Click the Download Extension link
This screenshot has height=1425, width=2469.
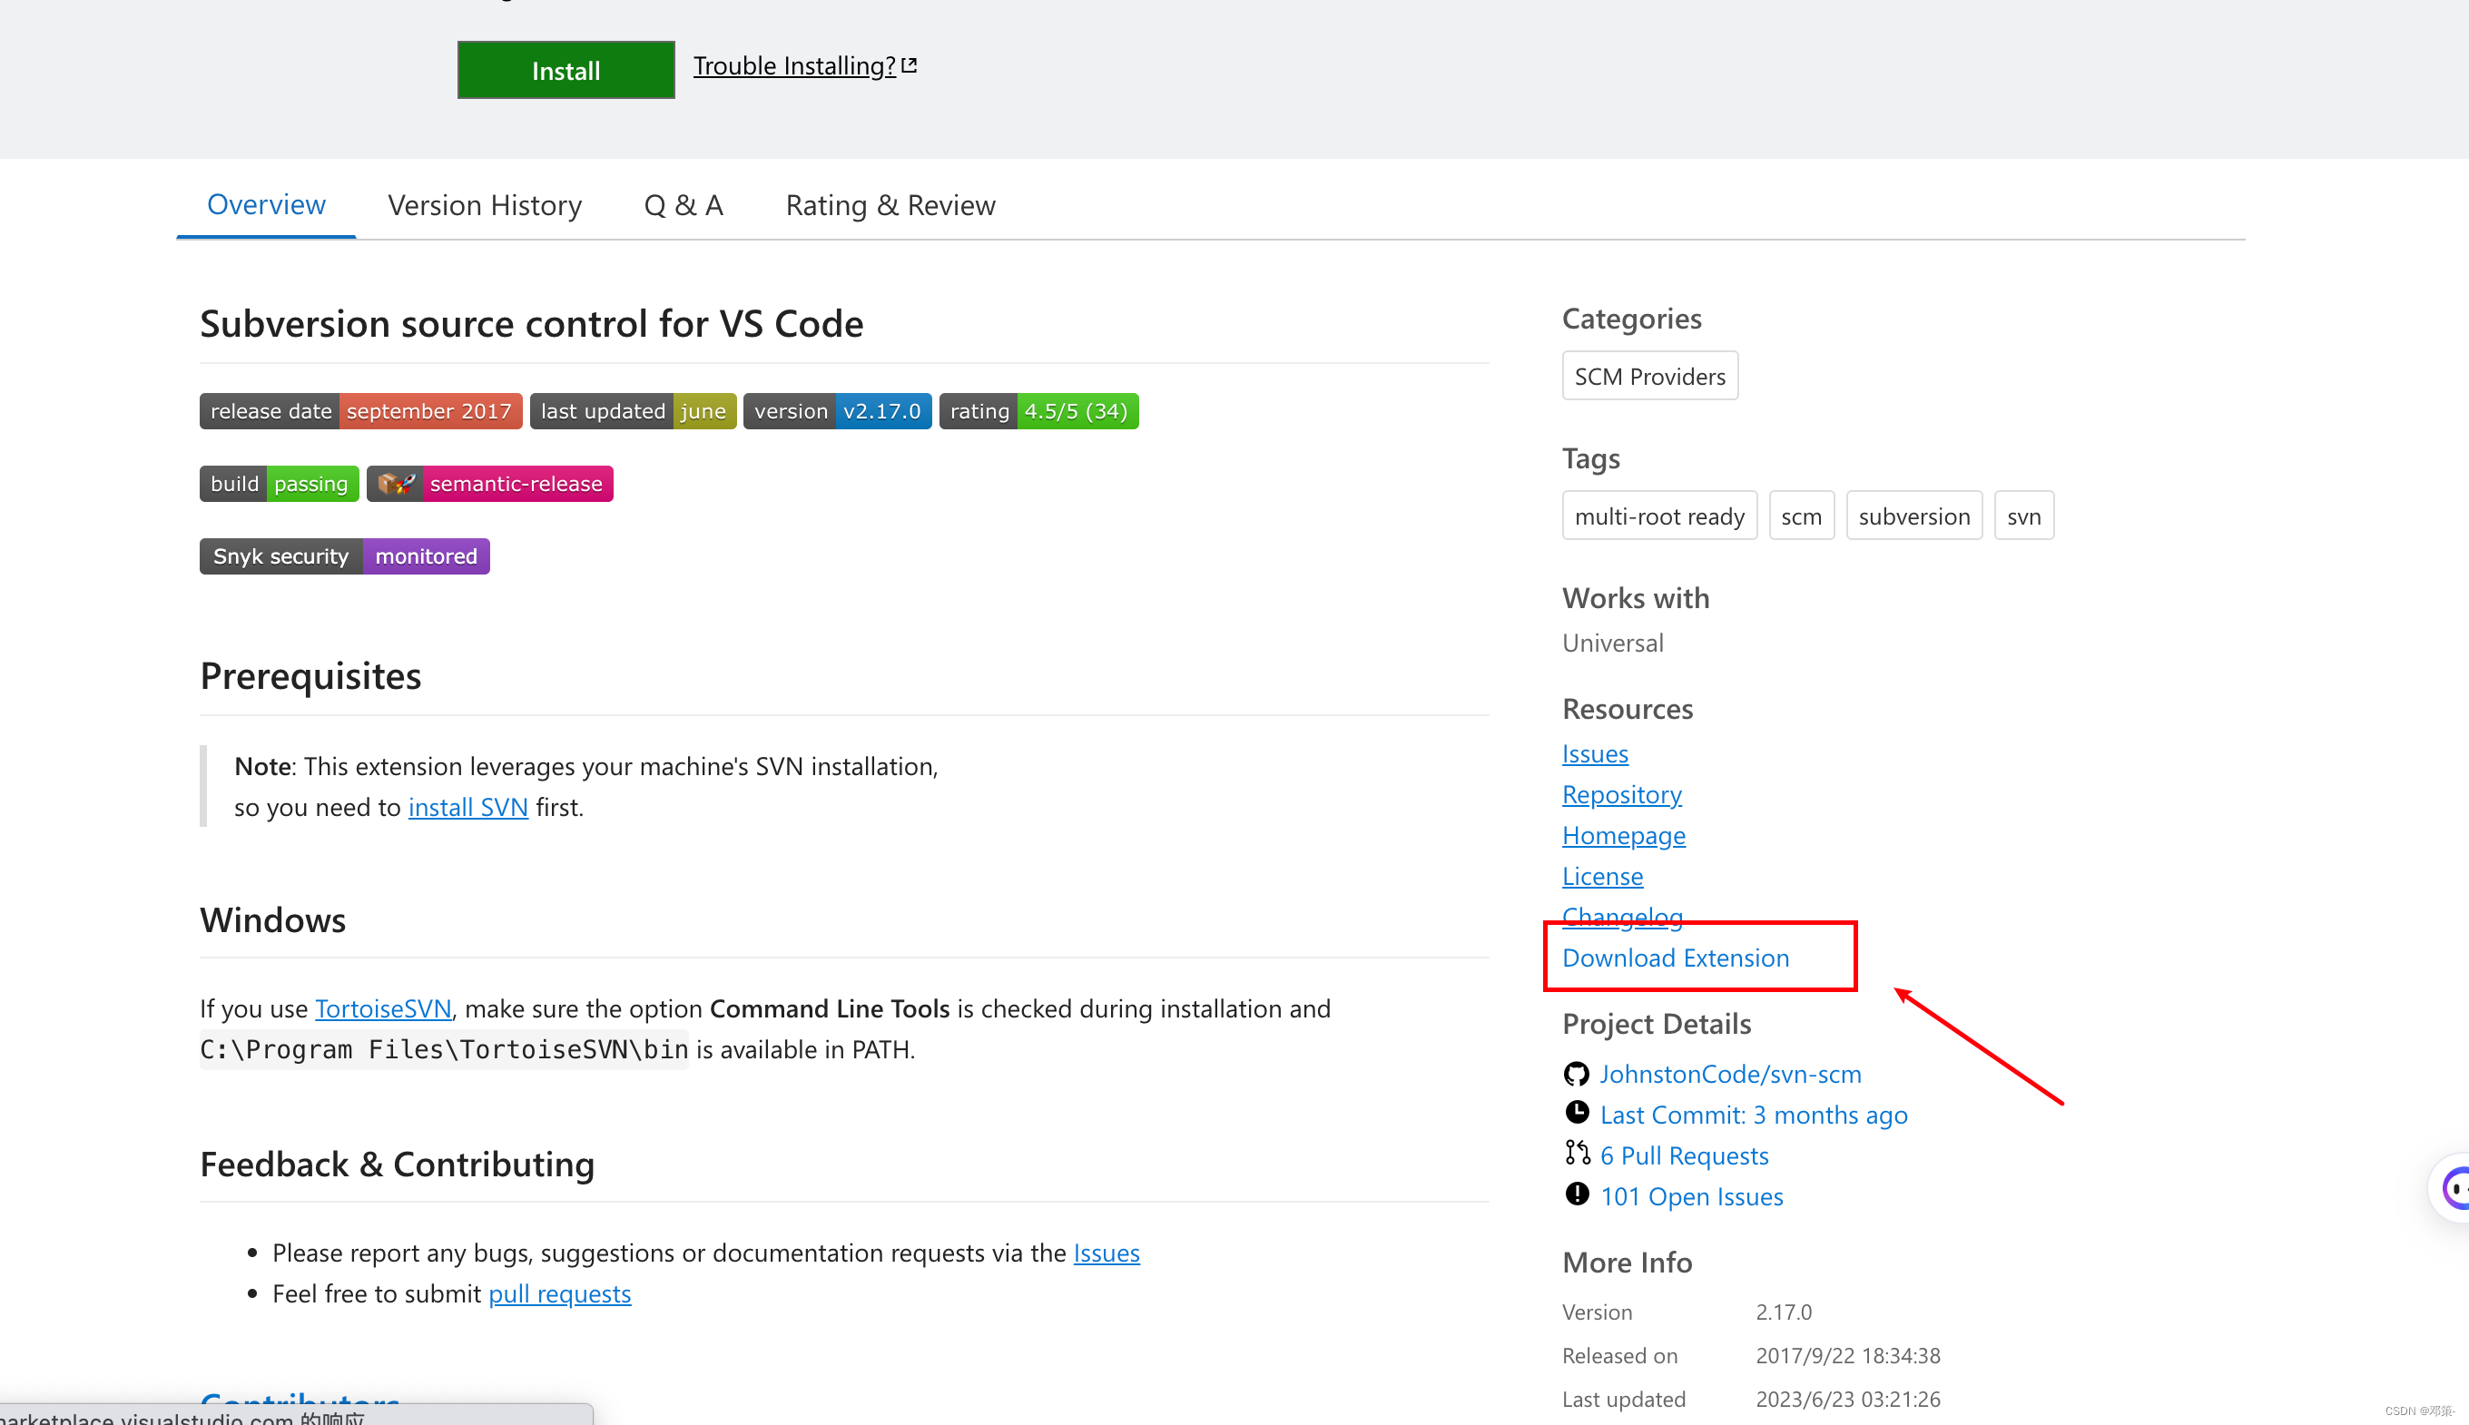tap(1675, 958)
